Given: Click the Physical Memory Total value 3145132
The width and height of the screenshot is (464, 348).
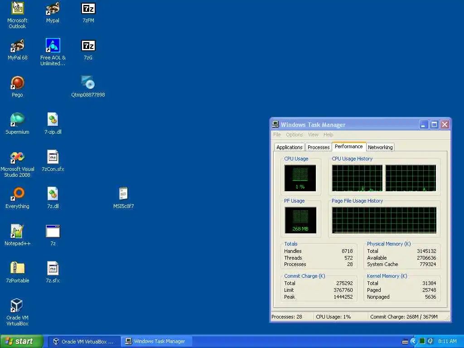Looking at the screenshot, I should [426, 251].
